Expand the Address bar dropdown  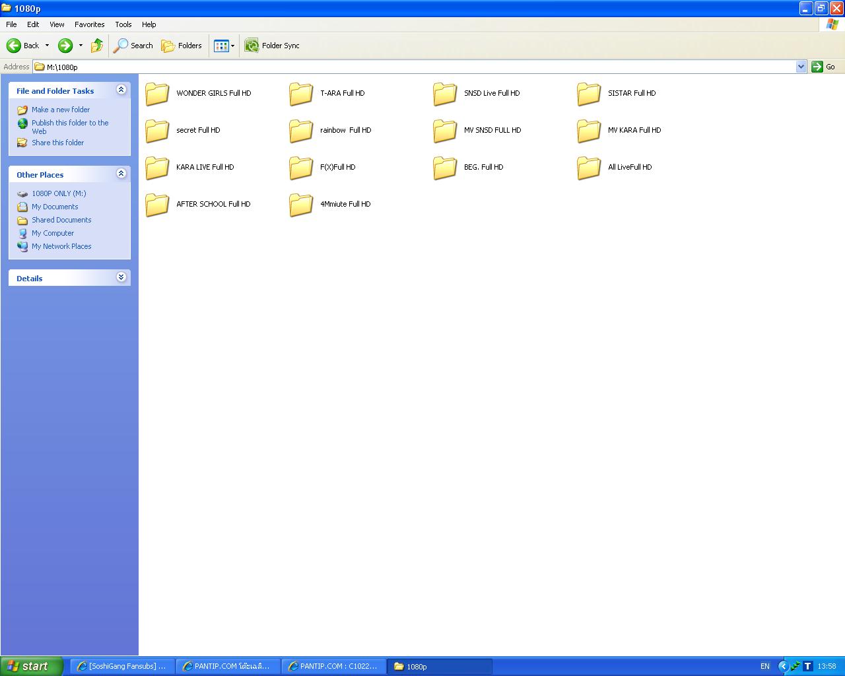[801, 67]
